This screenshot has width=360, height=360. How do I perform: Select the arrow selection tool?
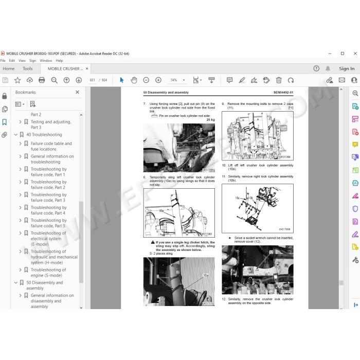[122, 80]
